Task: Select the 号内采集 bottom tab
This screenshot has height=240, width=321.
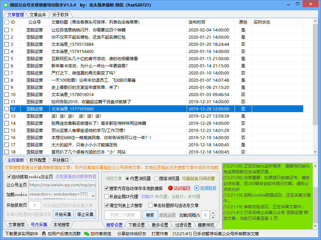Action: click(39, 225)
